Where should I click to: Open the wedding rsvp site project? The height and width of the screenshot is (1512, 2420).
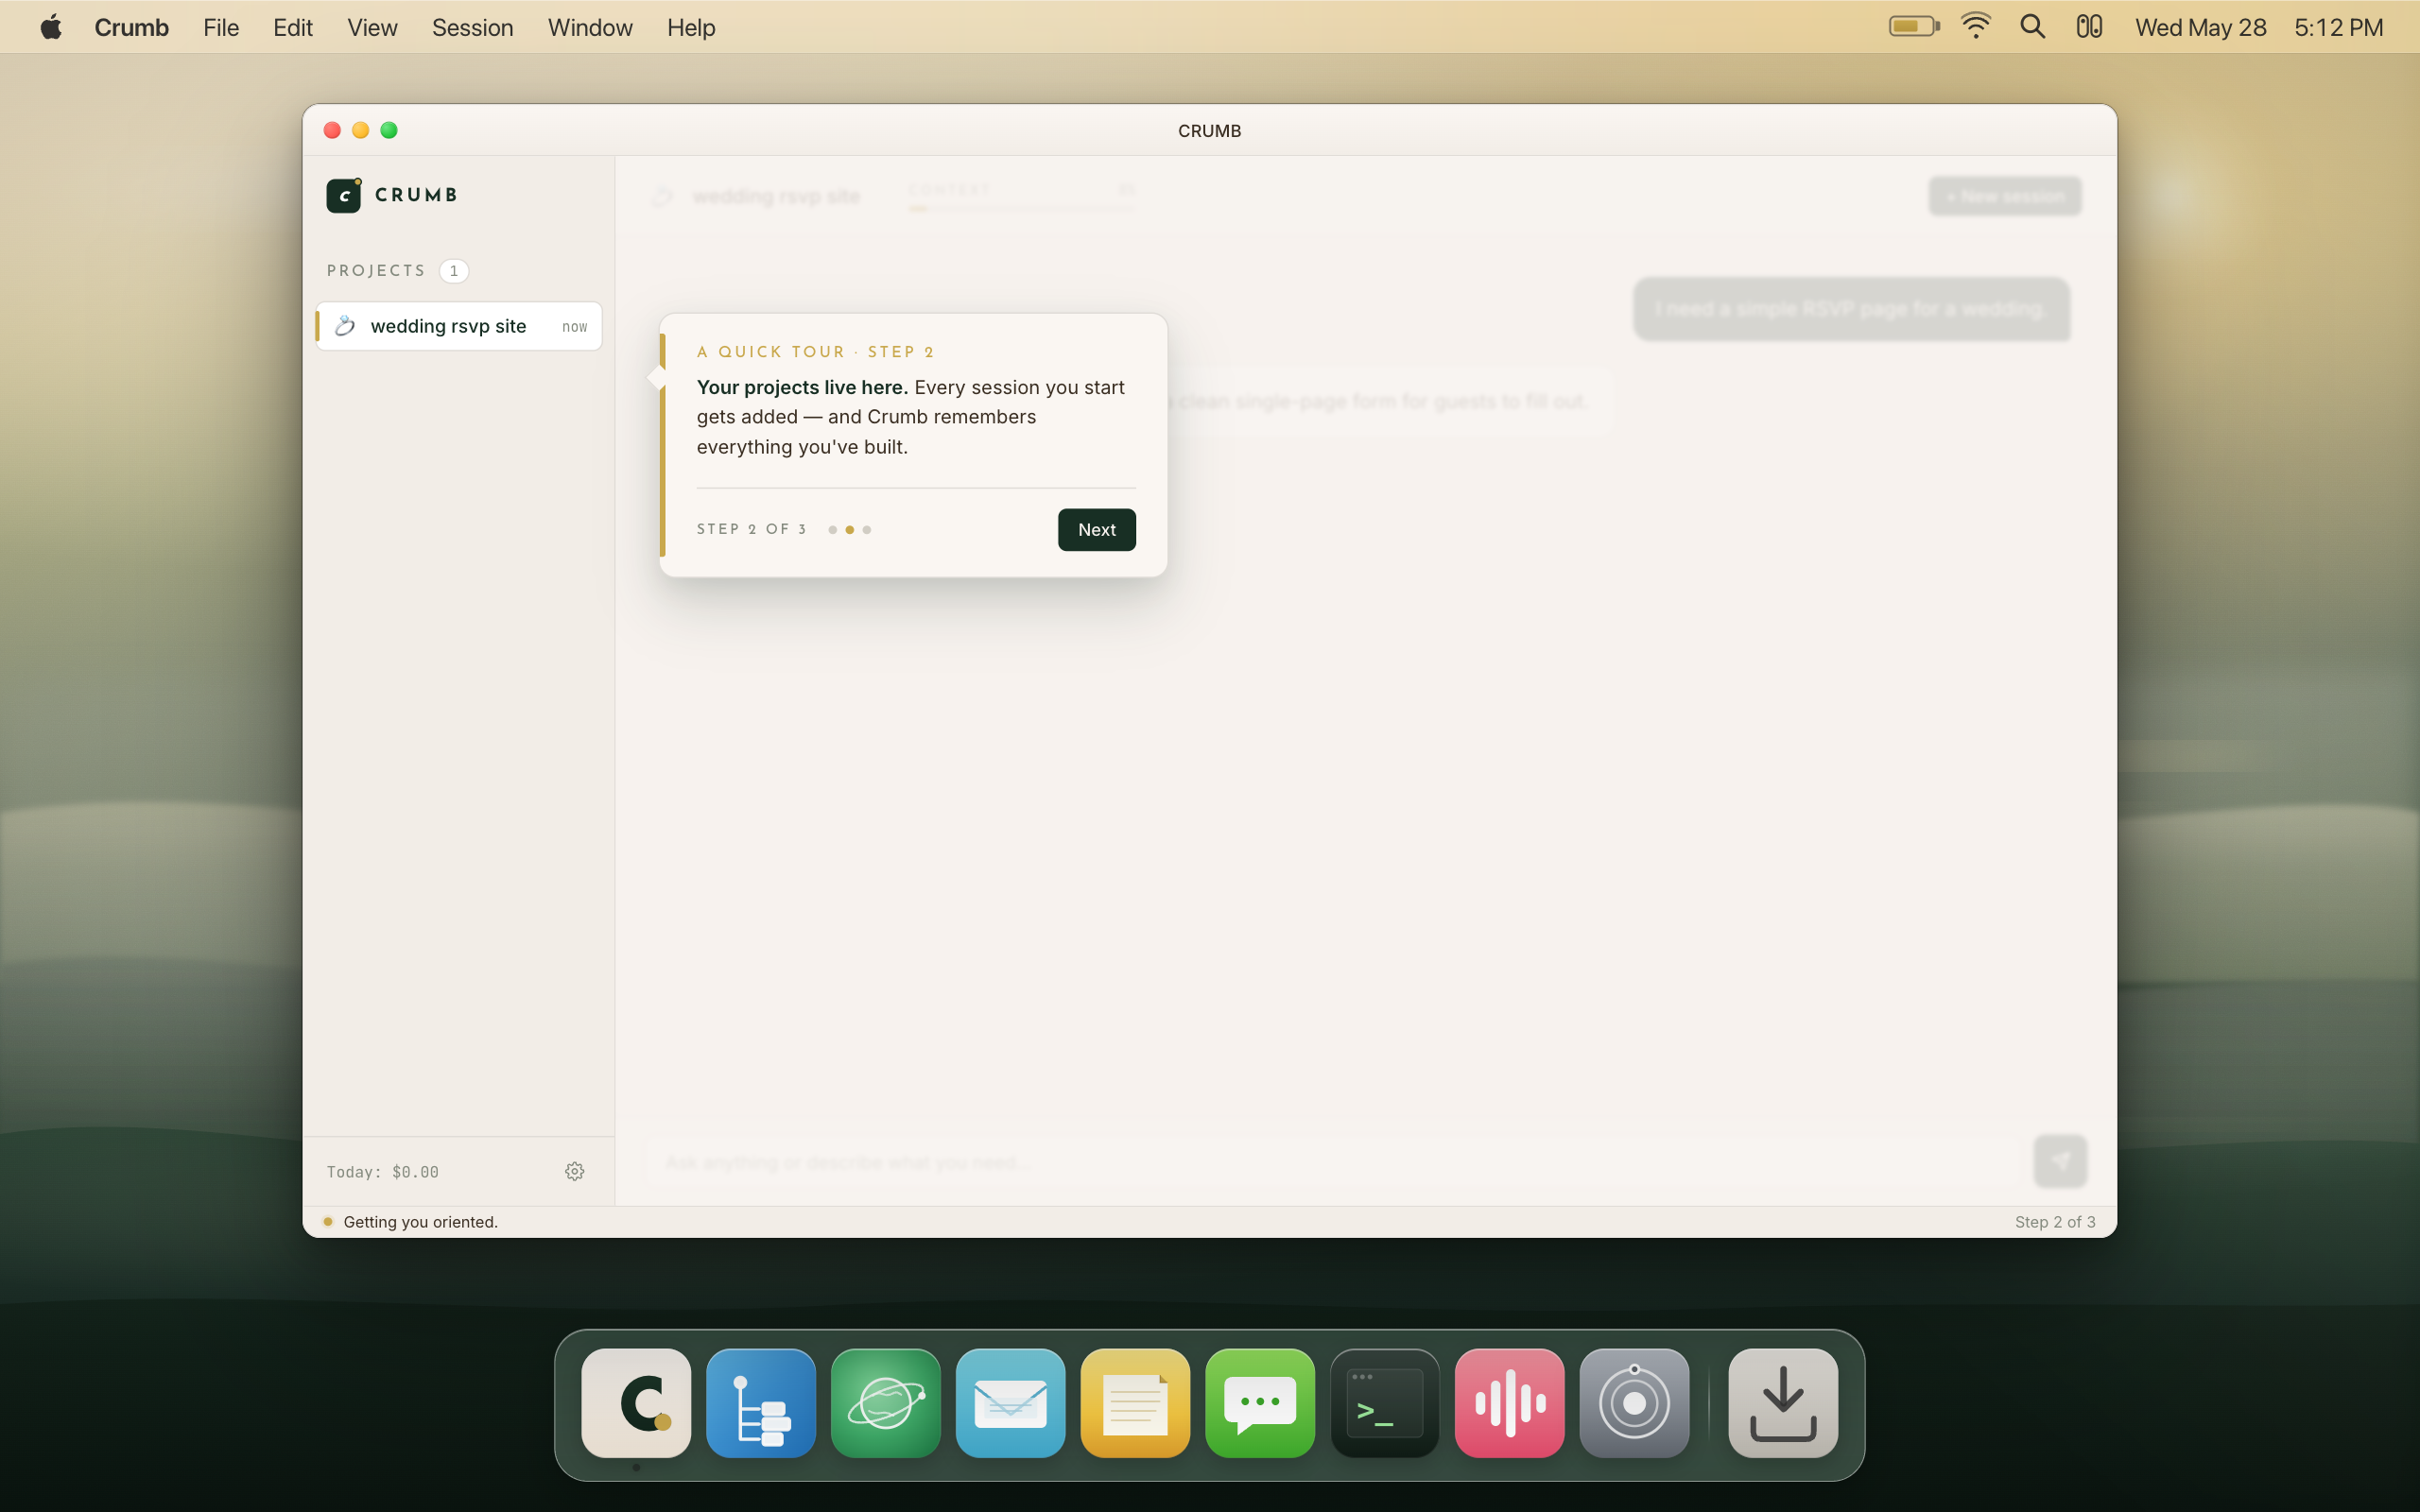click(x=459, y=326)
